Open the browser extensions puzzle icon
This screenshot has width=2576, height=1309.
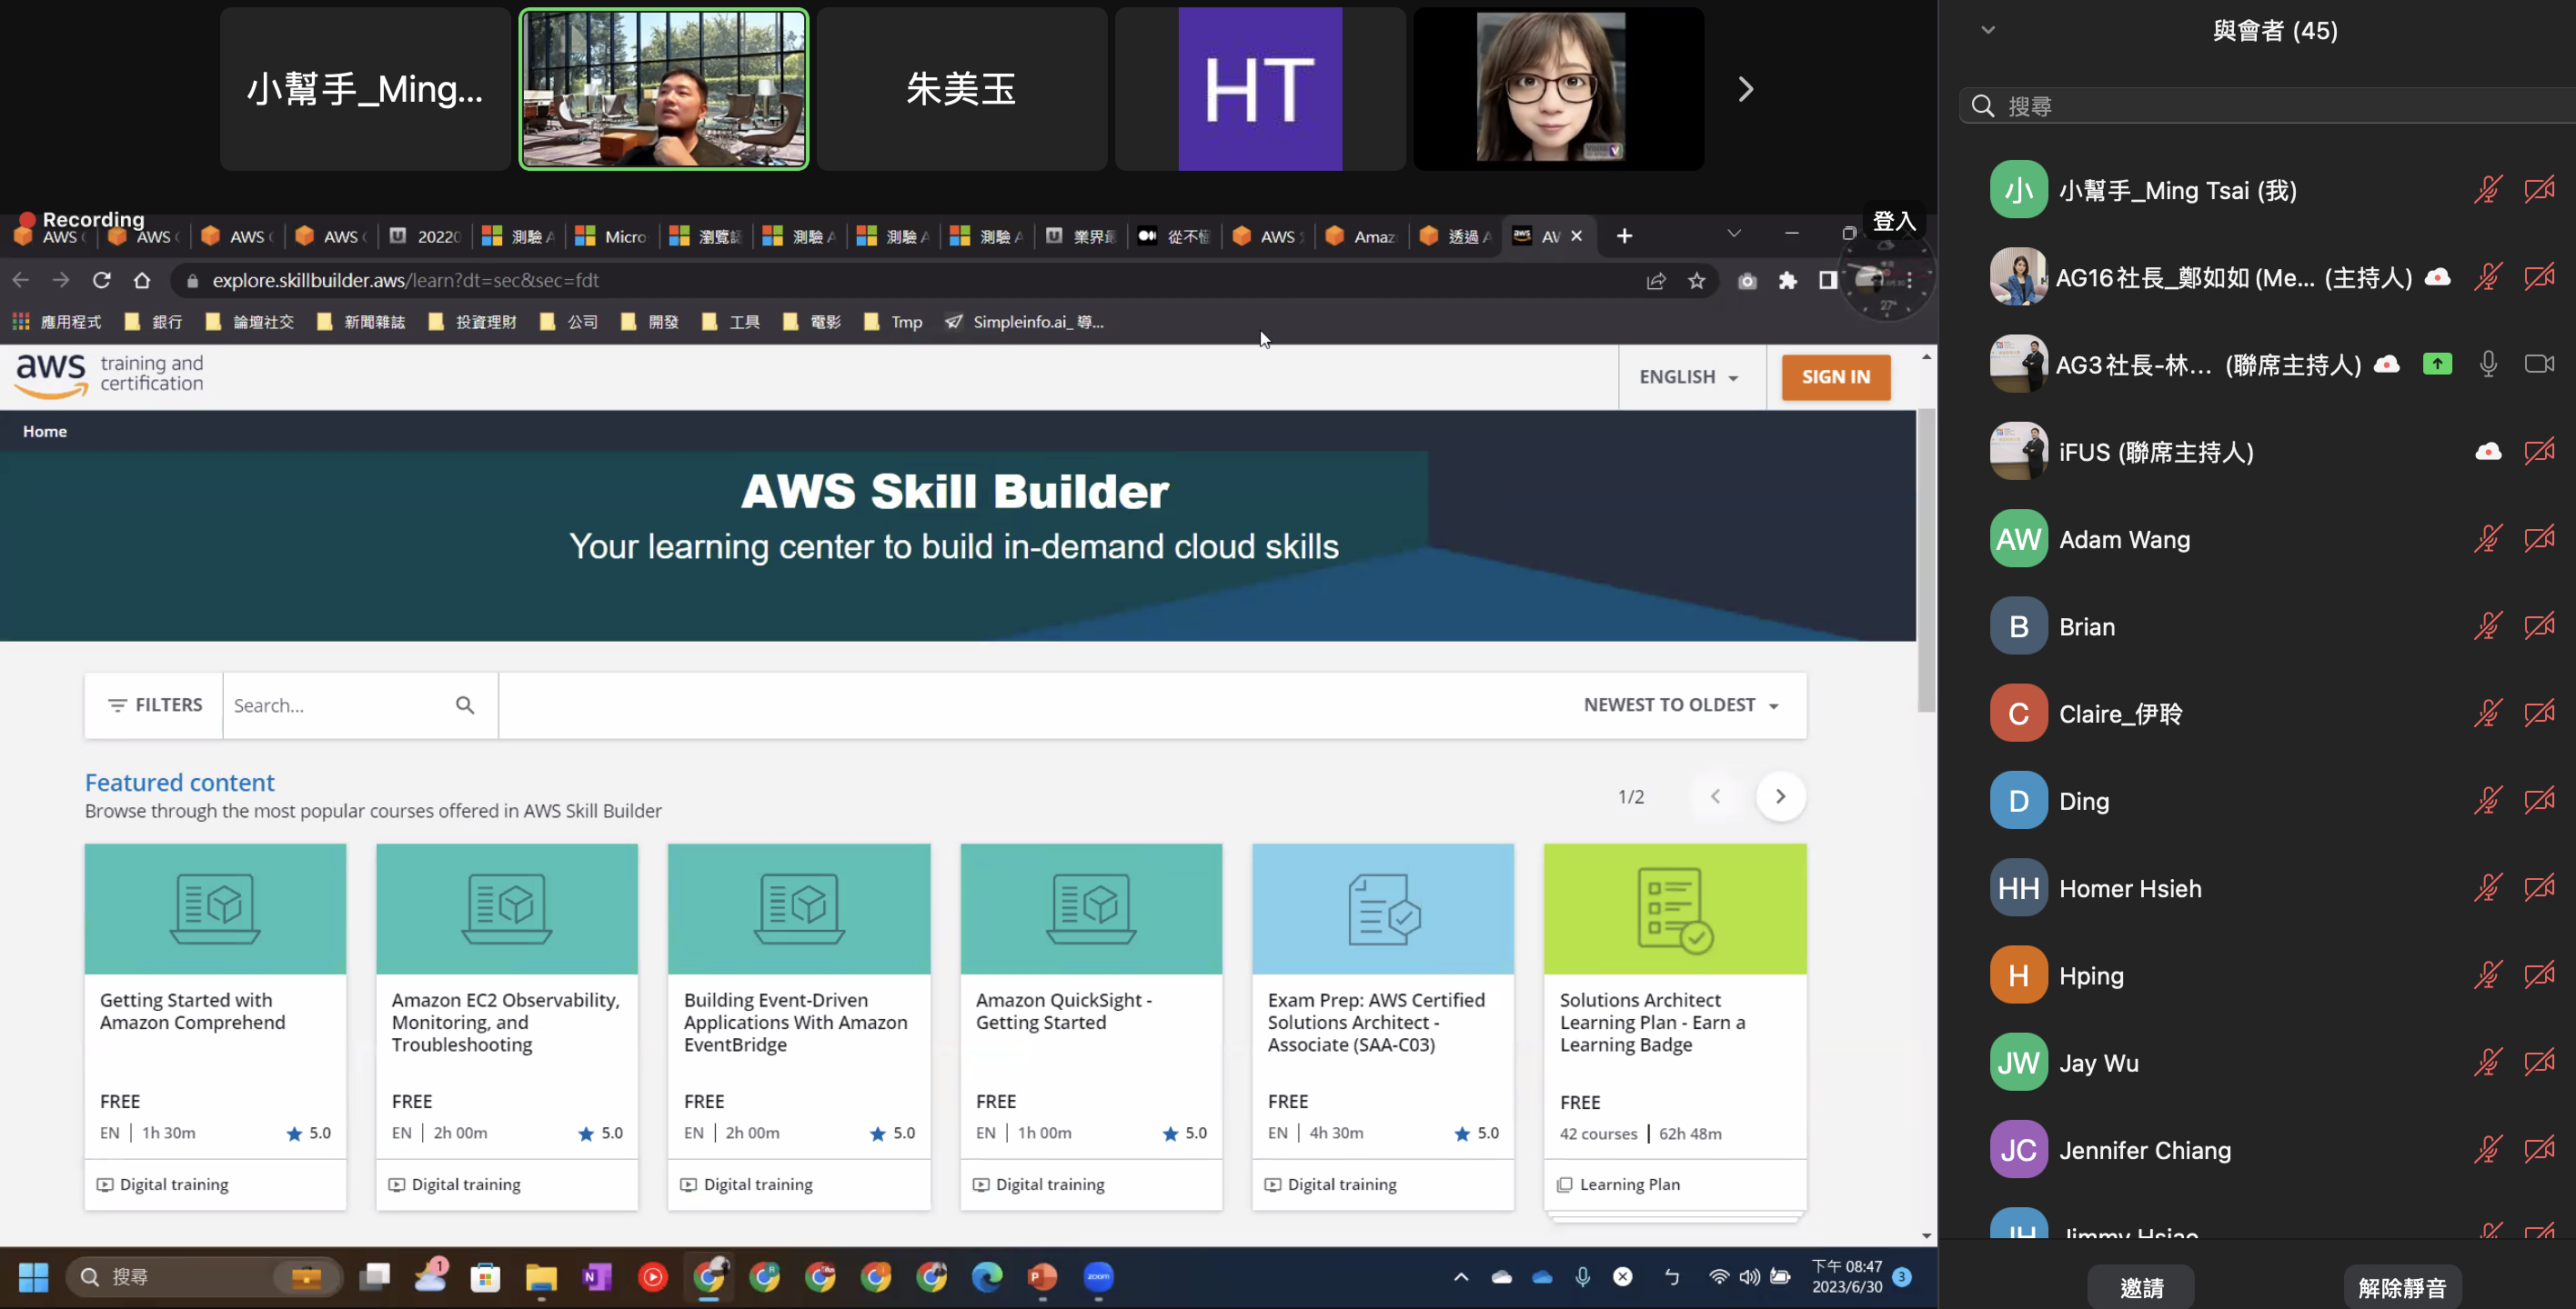pyautogui.click(x=1787, y=281)
